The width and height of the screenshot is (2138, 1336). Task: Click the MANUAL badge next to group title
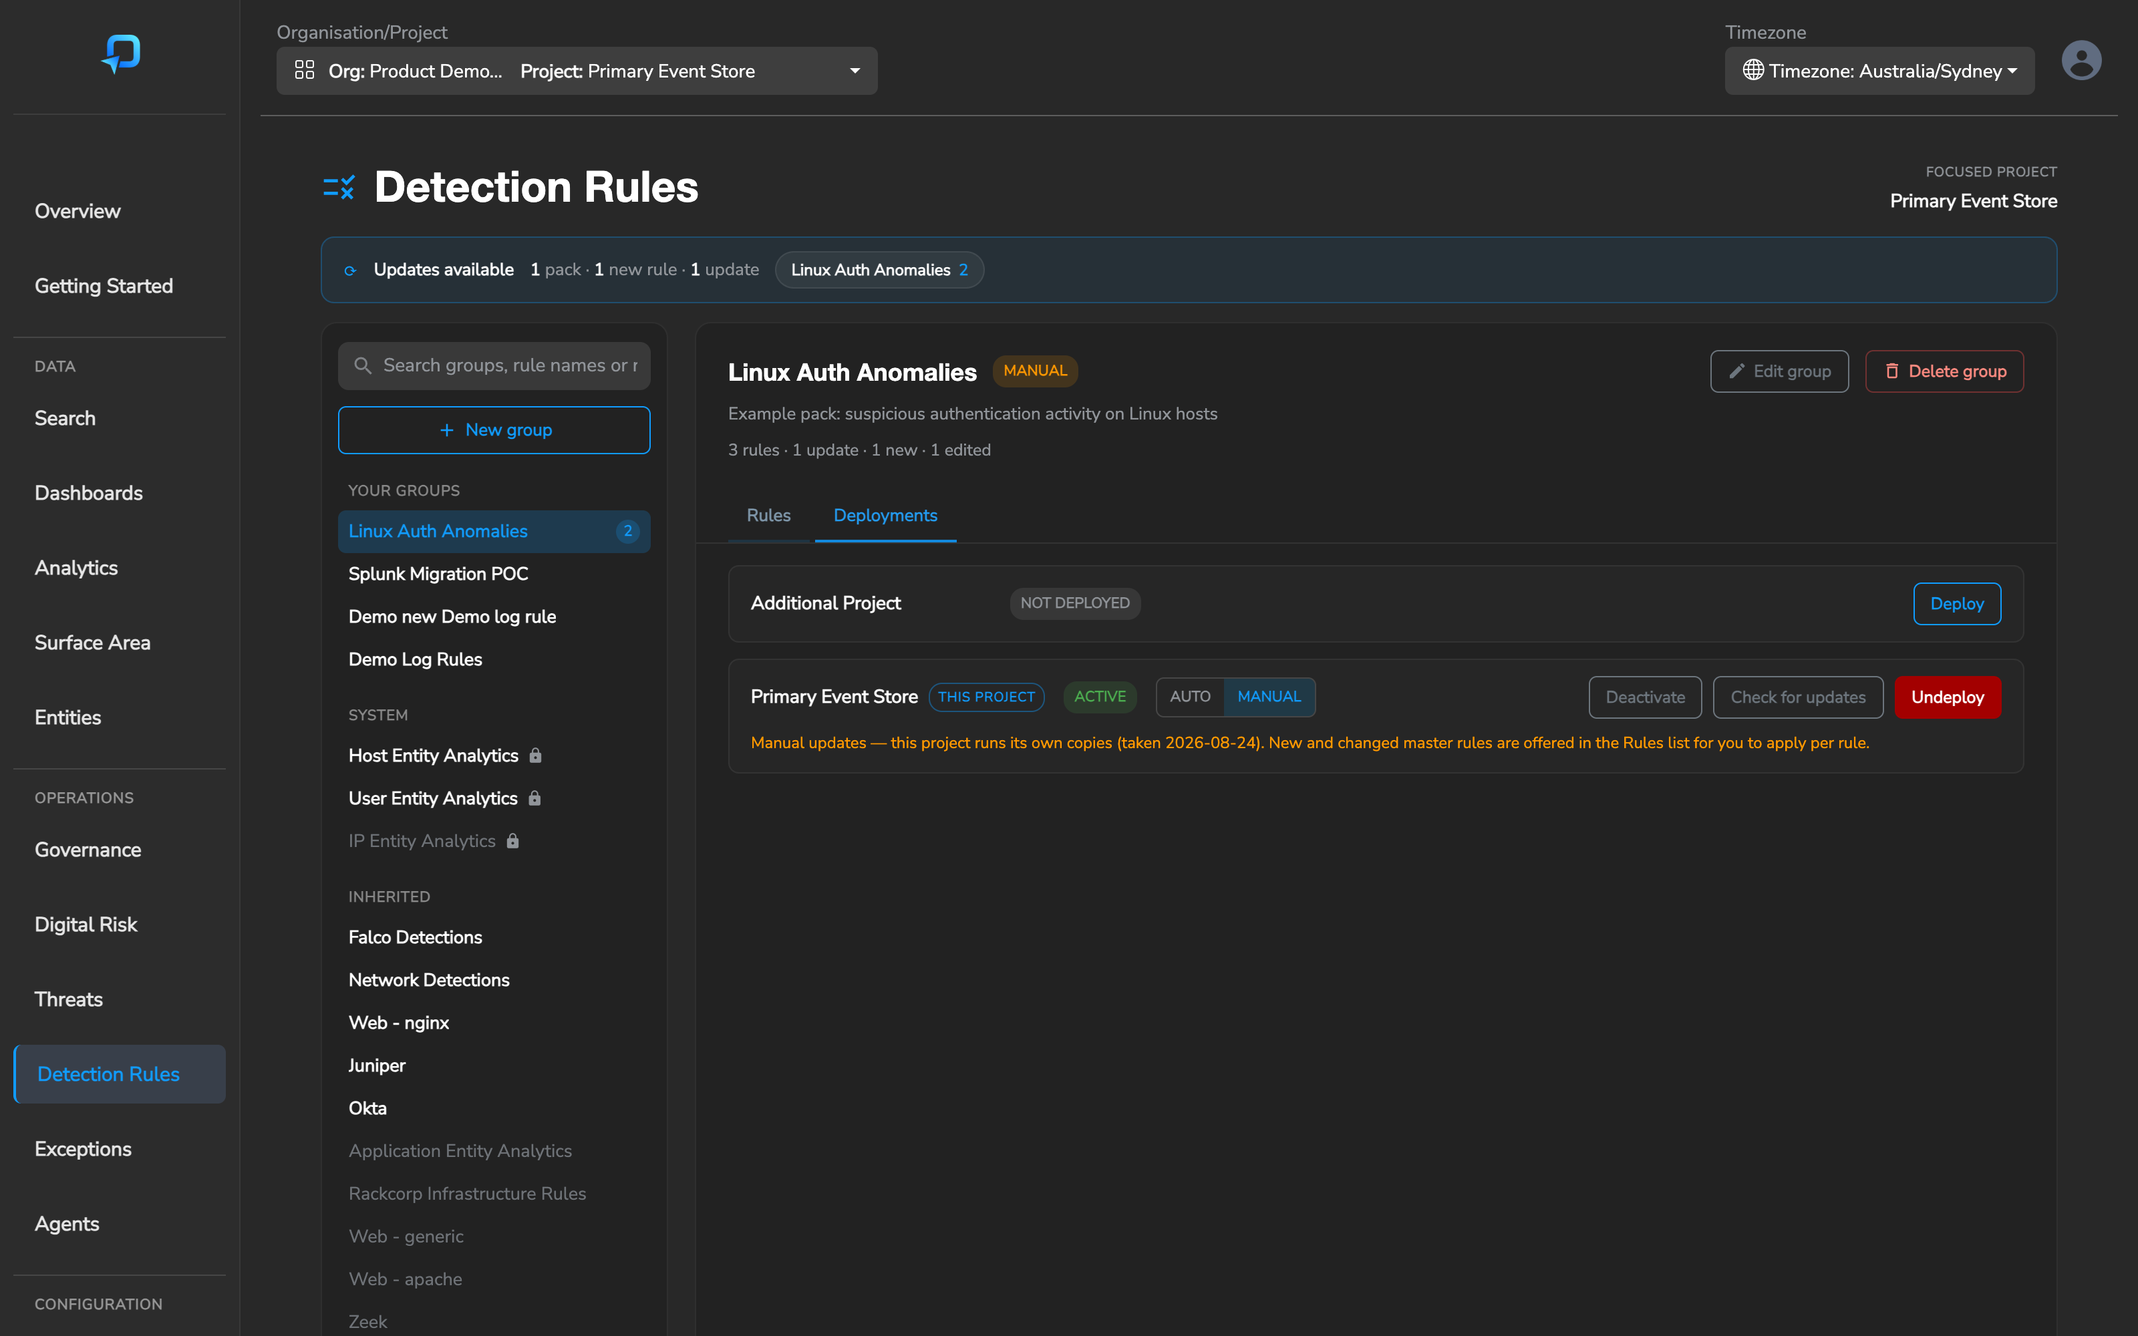[1034, 371]
